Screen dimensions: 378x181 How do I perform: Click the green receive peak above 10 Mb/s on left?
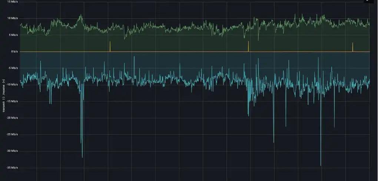(80, 16)
